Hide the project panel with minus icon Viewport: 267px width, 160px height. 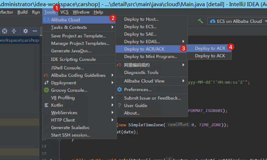click(x=35, y=31)
